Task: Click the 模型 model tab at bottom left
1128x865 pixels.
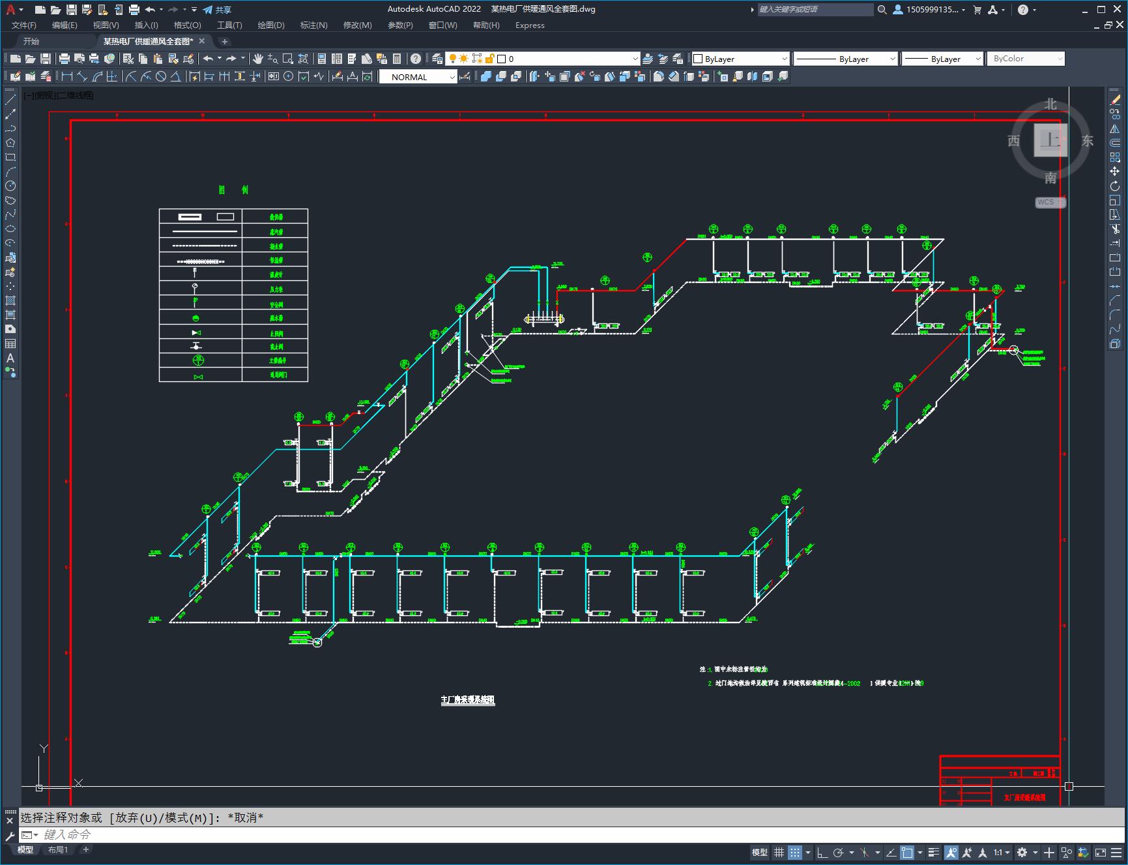Action: [25, 849]
